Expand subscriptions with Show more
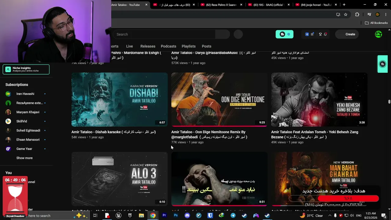 [x=24, y=158]
